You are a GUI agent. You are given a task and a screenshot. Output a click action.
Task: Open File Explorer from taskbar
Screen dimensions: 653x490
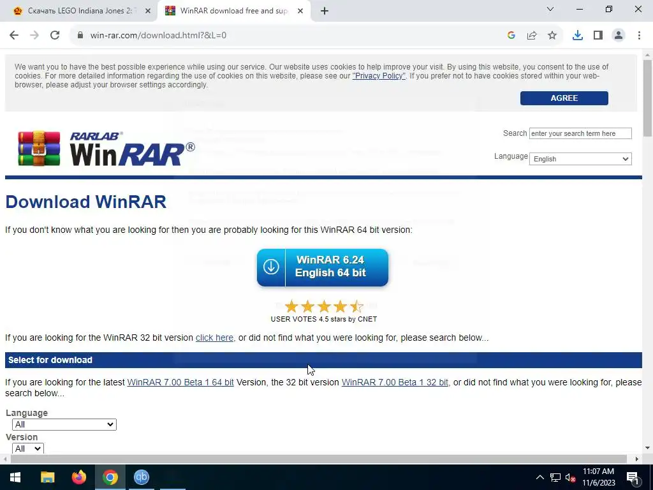[x=47, y=477]
